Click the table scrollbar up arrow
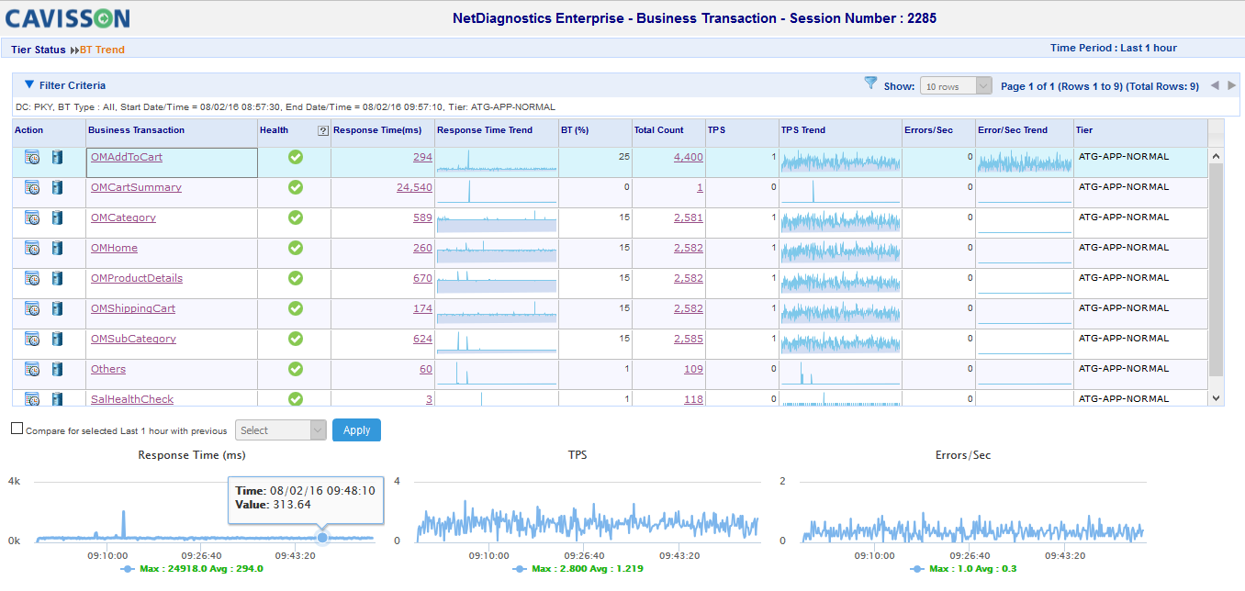Viewport: 1245px width, 591px height. pyautogui.click(x=1217, y=156)
